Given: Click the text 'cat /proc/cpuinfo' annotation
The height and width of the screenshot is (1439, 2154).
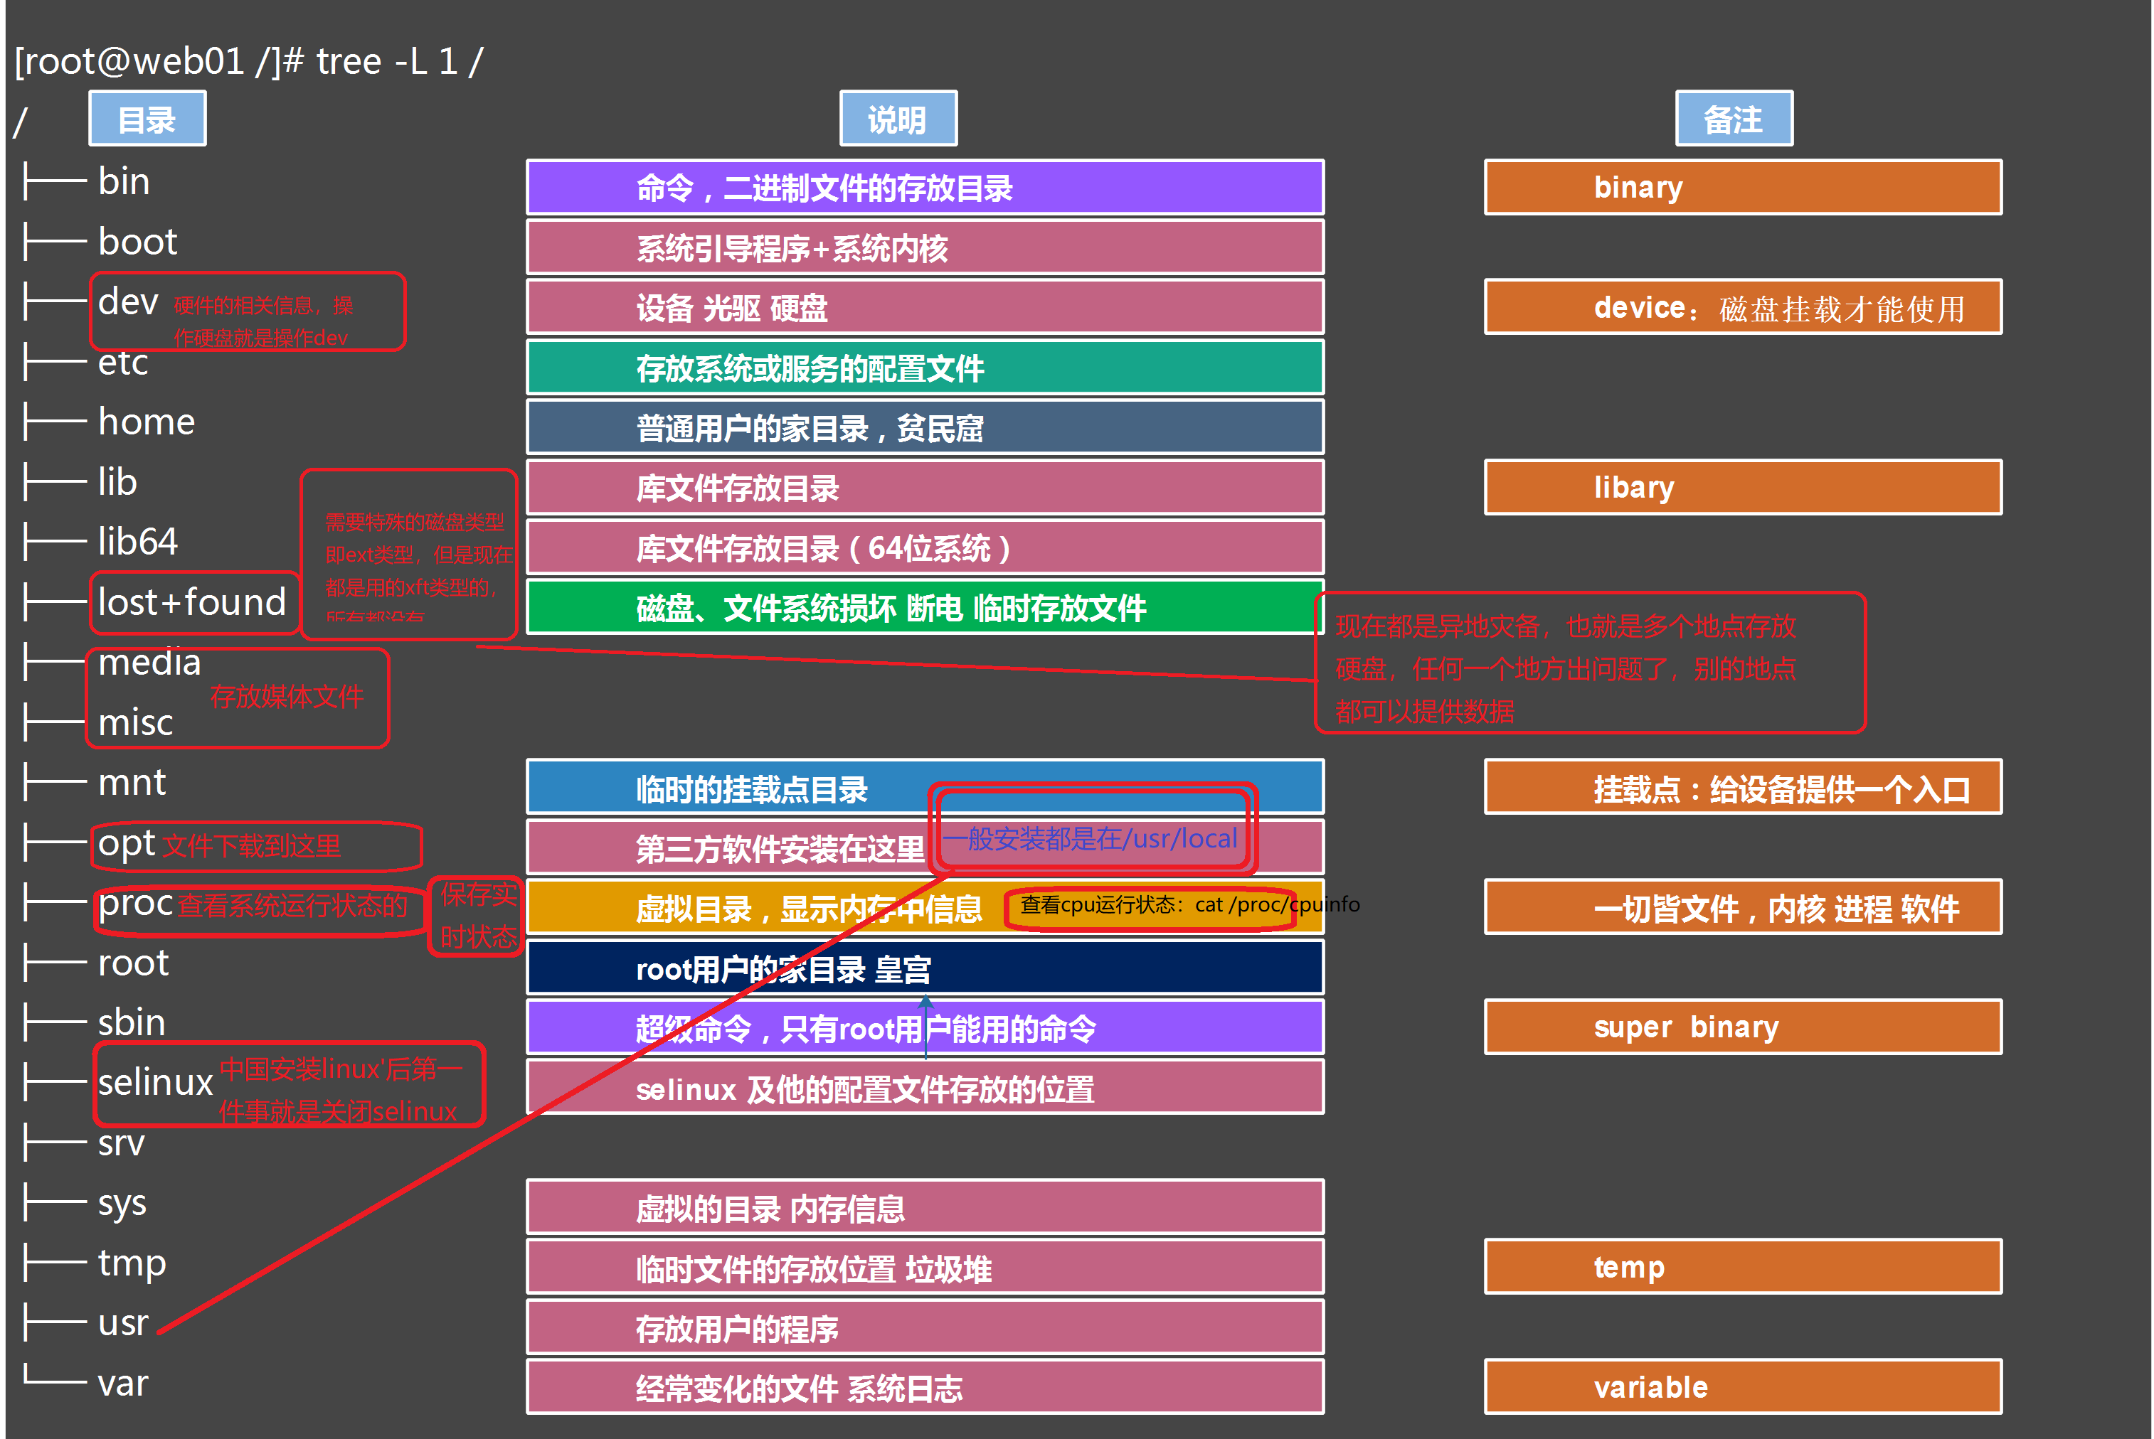Looking at the screenshot, I should 1277,905.
